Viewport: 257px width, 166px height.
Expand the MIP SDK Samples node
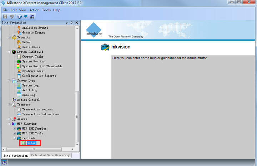tap(14, 129)
